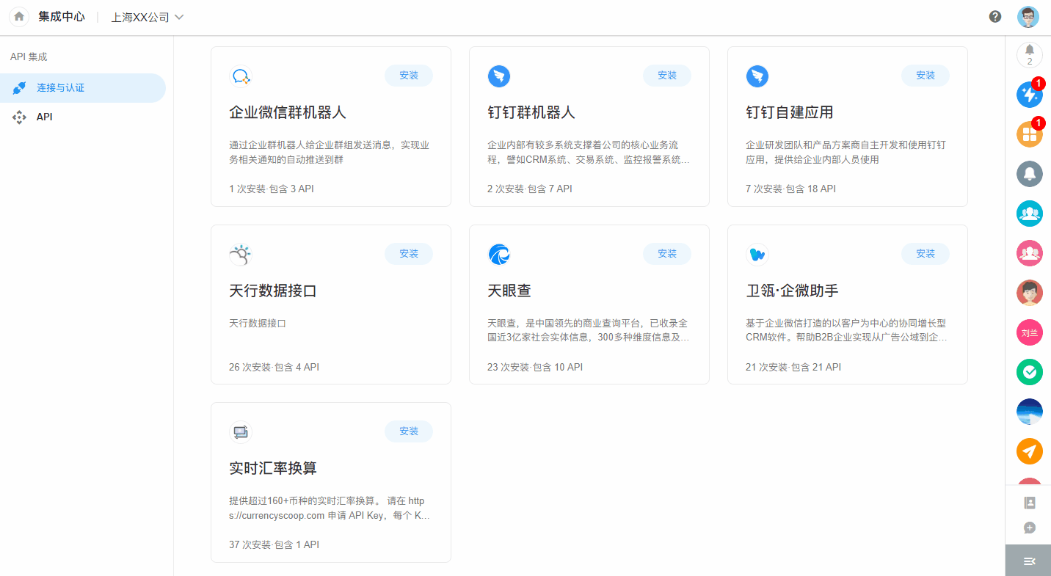The image size is (1051, 576).
Task: Click the 天眼查 logo icon
Action: pyautogui.click(x=499, y=254)
